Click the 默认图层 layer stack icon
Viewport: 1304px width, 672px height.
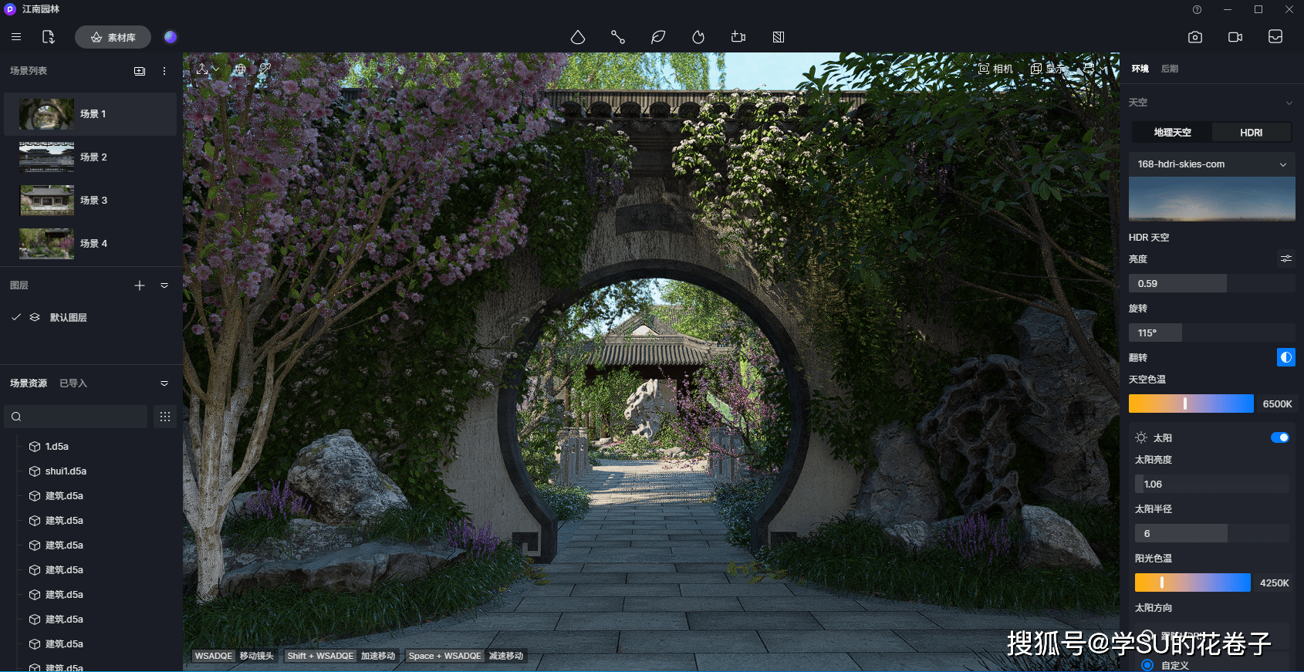pyautogui.click(x=35, y=317)
